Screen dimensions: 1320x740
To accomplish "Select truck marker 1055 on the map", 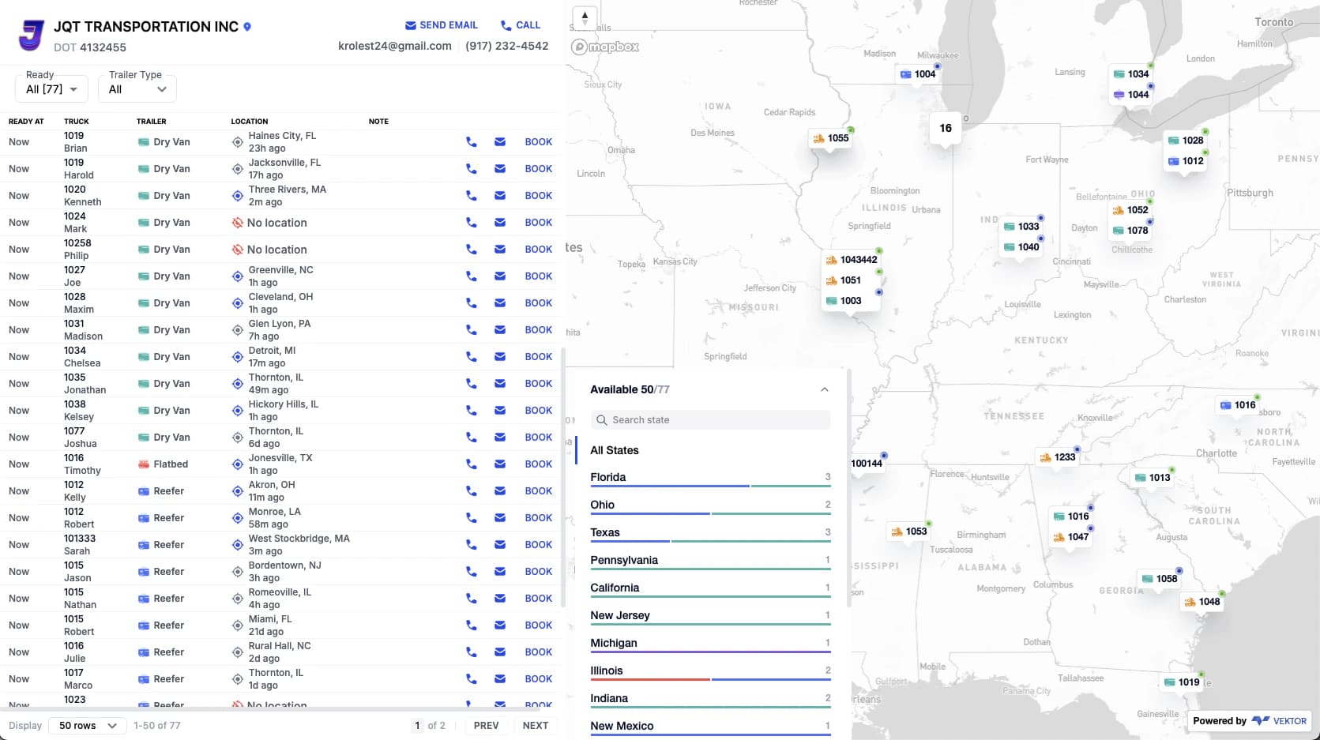I will (831, 138).
